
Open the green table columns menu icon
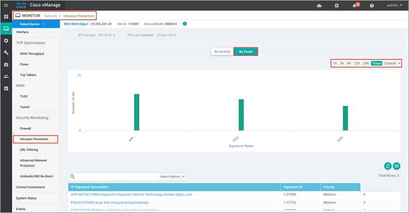click(397, 166)
